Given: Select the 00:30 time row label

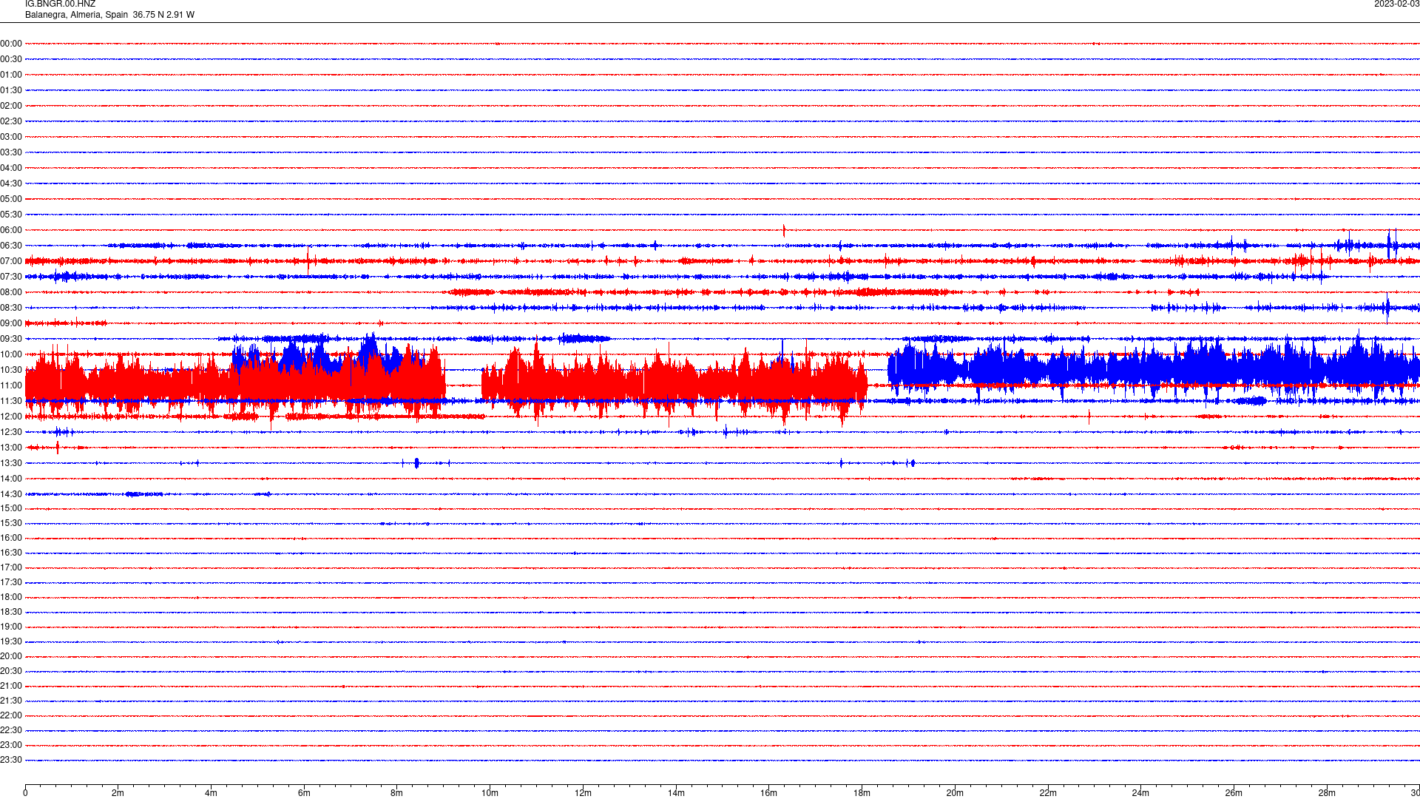Looking at the screenshot, I should 11,59.
